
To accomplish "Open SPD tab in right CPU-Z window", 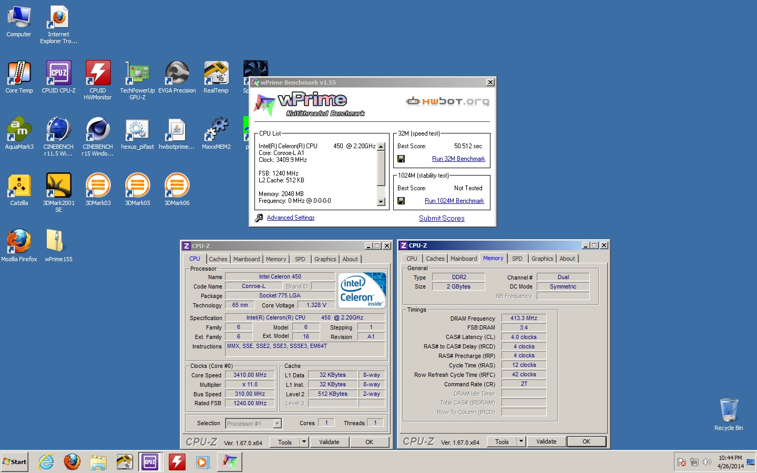I will (x=517, y=259).
